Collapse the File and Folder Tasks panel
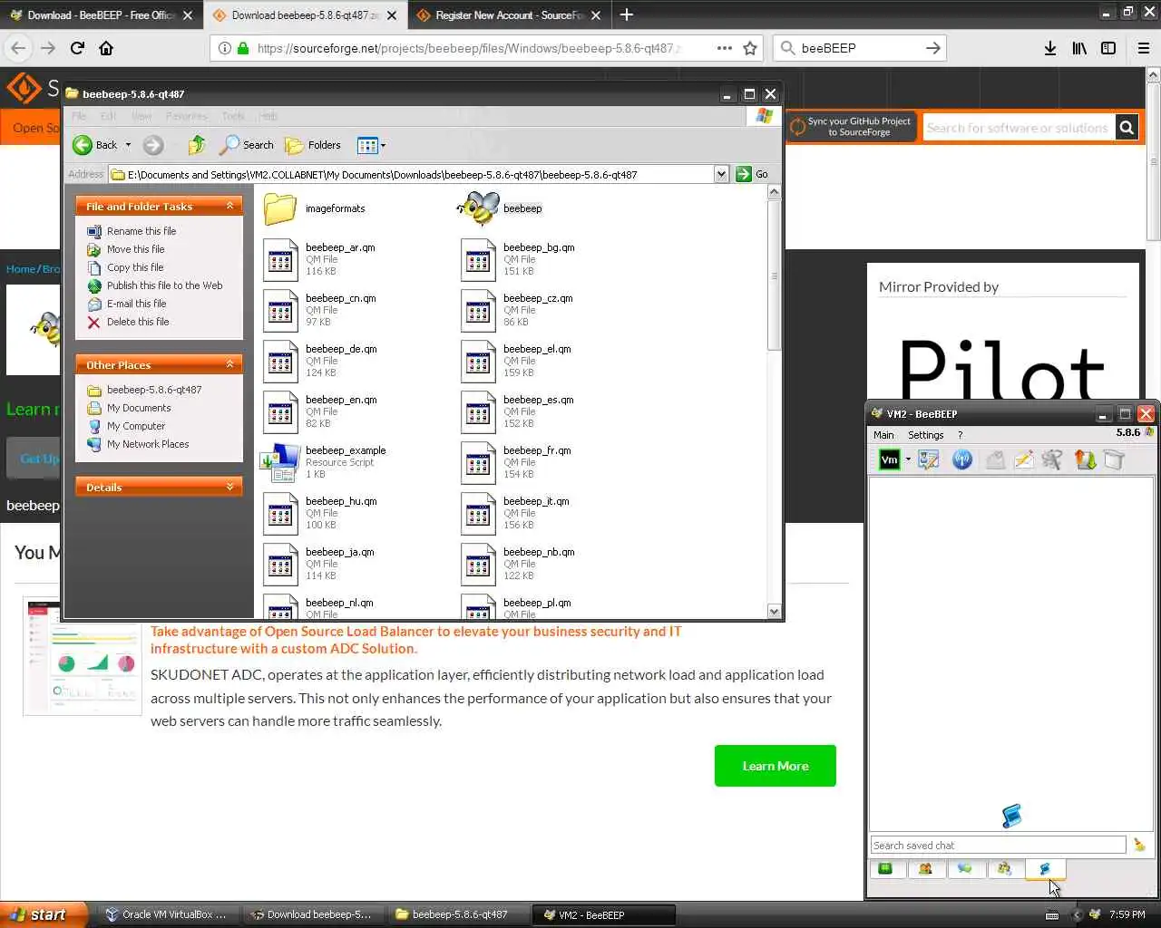The width and height of the screenshot is (1161, 928). tap(229, 207)
